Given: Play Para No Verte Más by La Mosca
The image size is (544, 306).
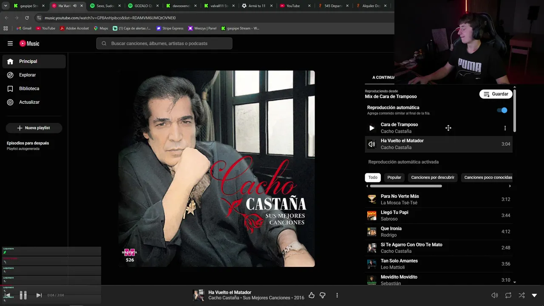Looking at the screenshot, I should pyautogui.click(x=439, y=199).
